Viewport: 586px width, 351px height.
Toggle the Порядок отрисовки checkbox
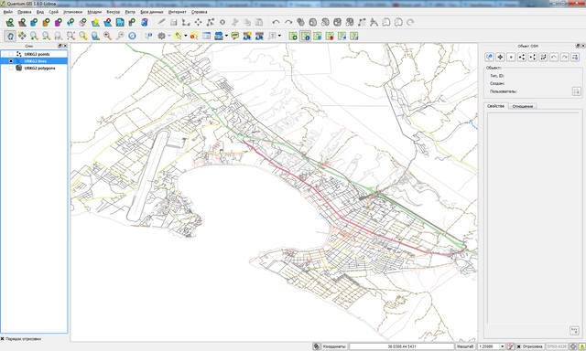pos(2,339)
